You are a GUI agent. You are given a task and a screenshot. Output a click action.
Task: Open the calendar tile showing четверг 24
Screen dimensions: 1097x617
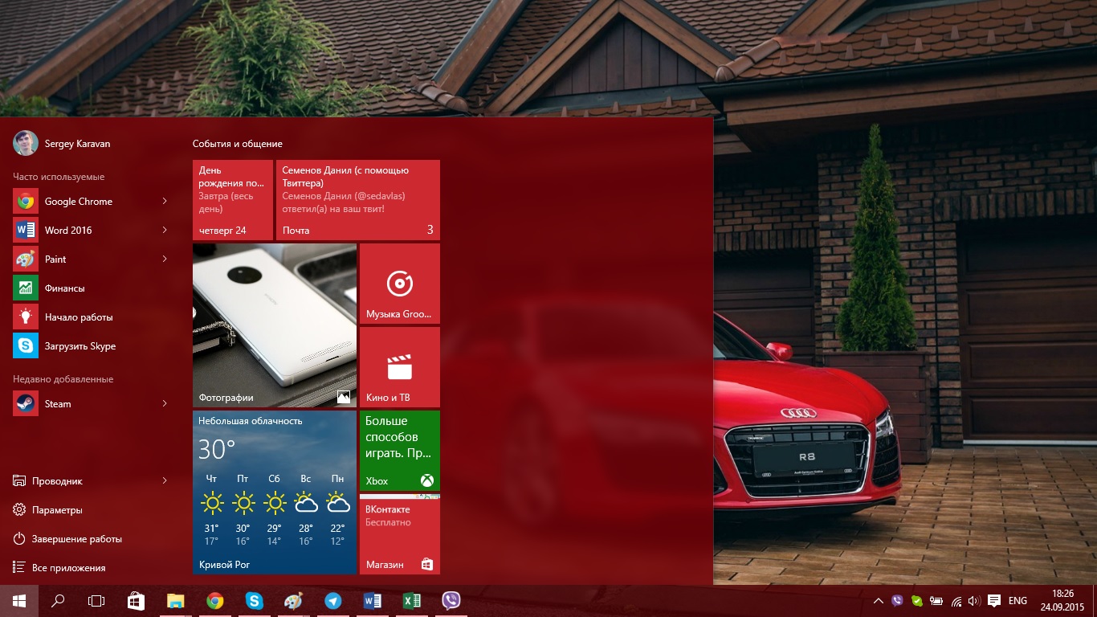(x=233, y=200)
